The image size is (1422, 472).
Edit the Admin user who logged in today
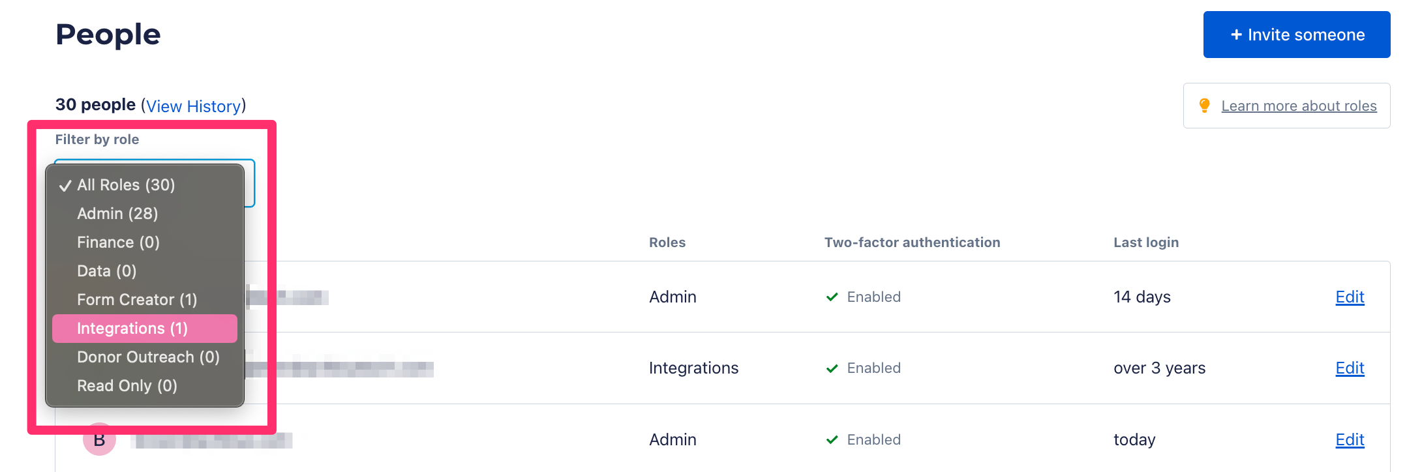click(1350, 440)
